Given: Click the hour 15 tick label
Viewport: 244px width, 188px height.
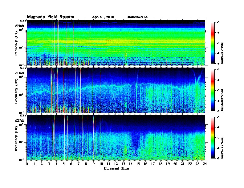Looking at the screenshot, I should [138, 164].
